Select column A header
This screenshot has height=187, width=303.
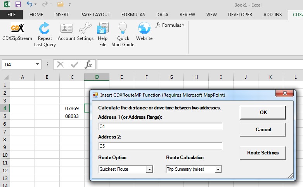[x=23, y=77]
